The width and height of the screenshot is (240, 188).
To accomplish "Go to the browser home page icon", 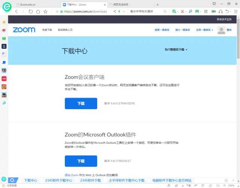I will click(38, 12).
